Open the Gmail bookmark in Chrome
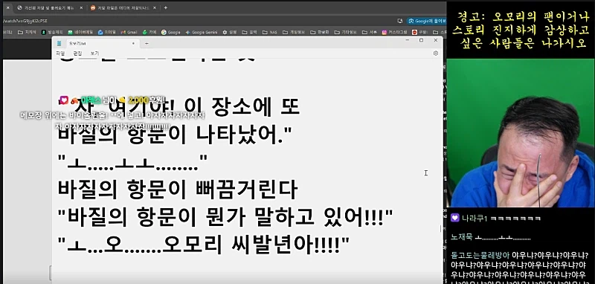 pyautogui.click(x=129, y=32)
